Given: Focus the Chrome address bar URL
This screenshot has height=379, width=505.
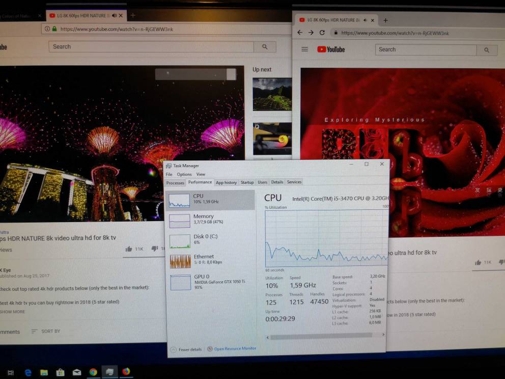Looking at the screenshot, I should [395, 33].
